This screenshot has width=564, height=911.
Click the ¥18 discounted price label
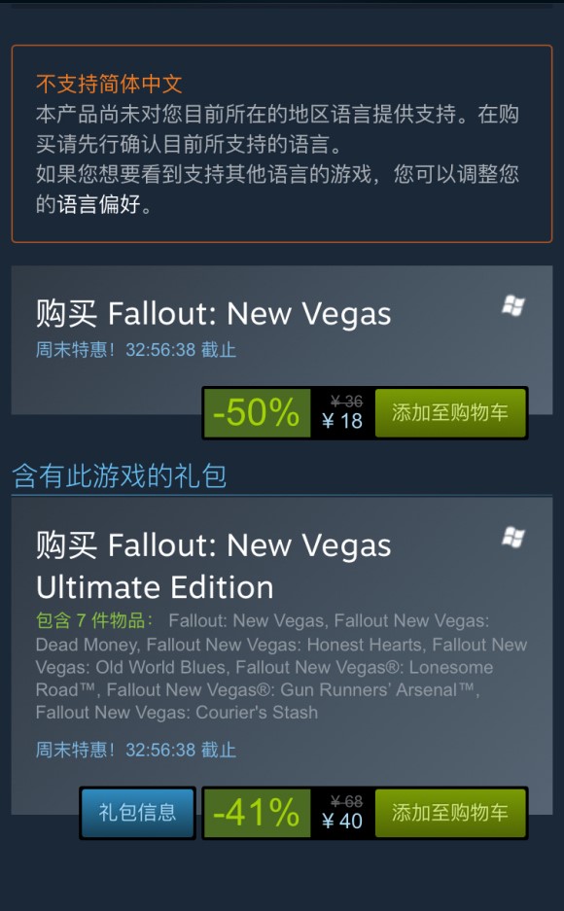tap(342, 421)
